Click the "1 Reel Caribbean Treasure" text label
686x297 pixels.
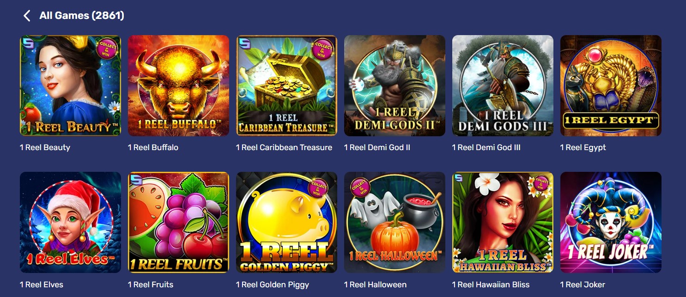tap(284, 147)
